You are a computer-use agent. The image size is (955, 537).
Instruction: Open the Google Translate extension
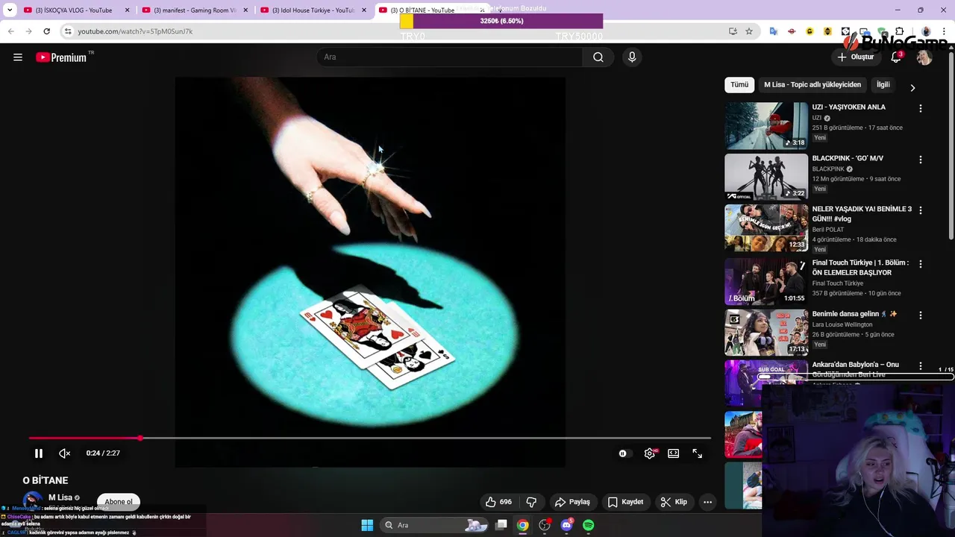pyautogui.click(x=773, y=31)
